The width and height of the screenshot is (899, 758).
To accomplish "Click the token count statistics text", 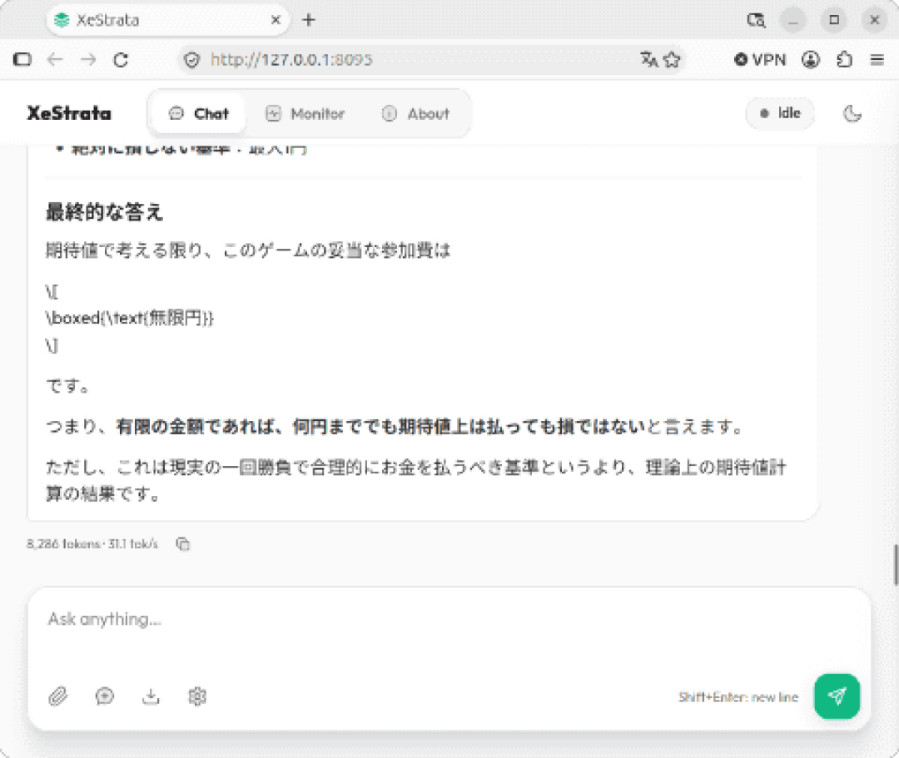I will (92, 543).
